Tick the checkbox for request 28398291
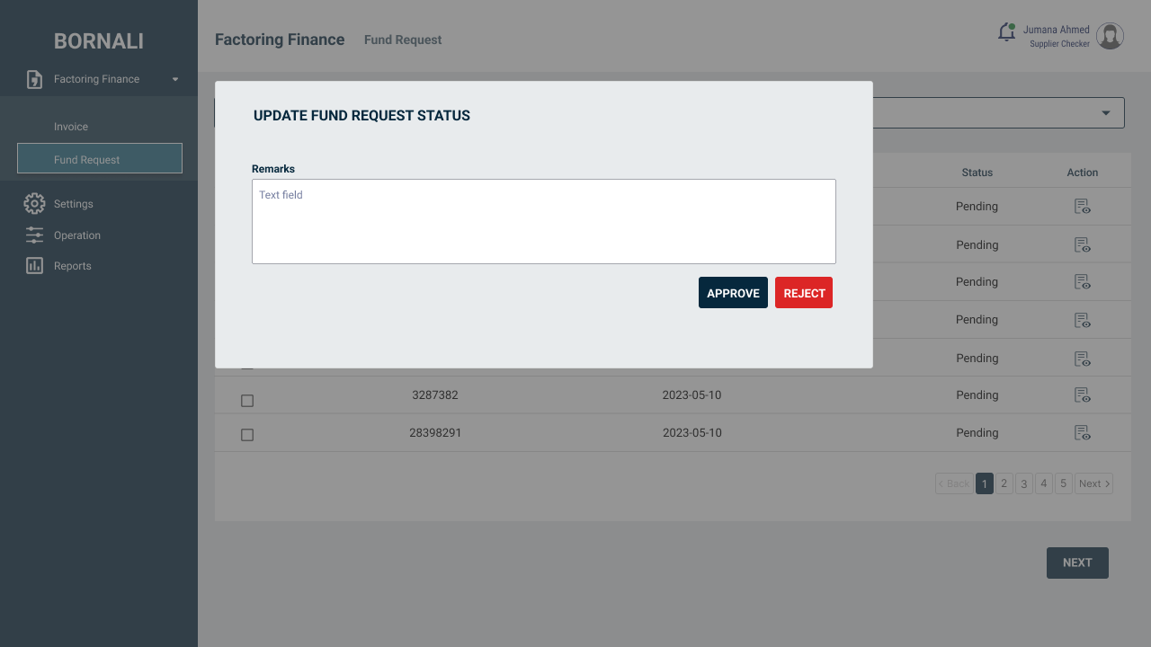Screen dimensions: 1151x647 tap(247, 435)
